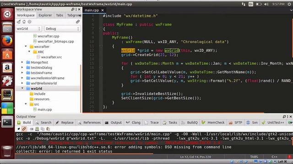Toggle the scroll-lock chain icon in Build toolbar
The height and width of the screenshot is (164, 293).
24,129
